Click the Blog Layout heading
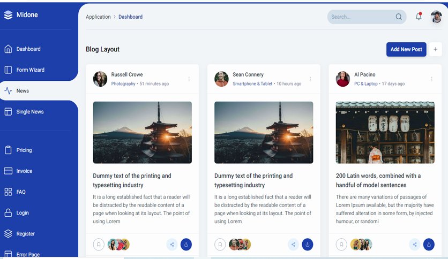The width and height of the screenshot is (448, 259). click(x=102, y=49)
